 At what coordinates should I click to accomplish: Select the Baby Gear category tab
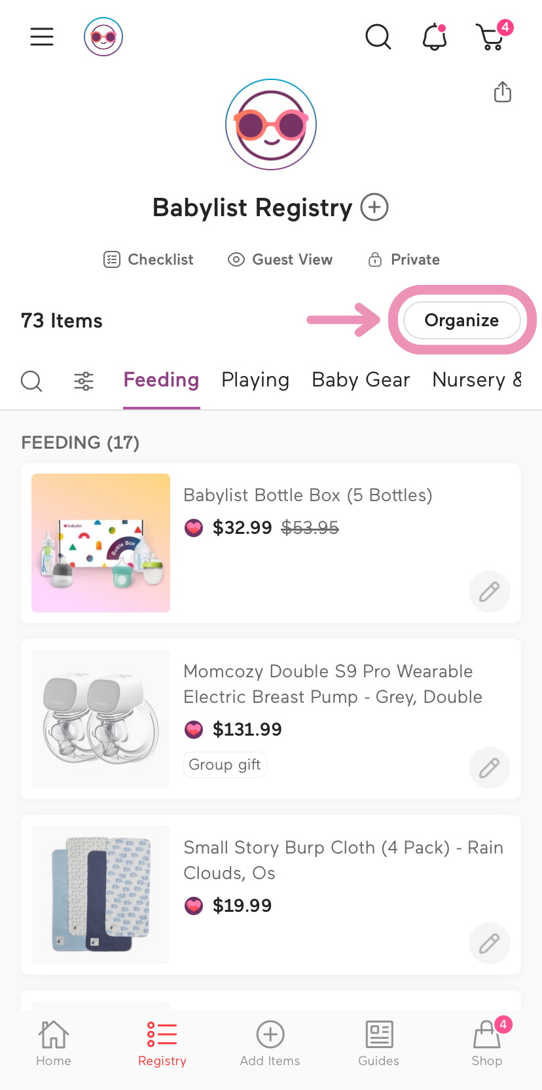click(x=361, y=380)
